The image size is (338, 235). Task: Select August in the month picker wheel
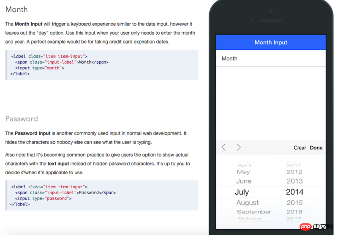(247, 203)
